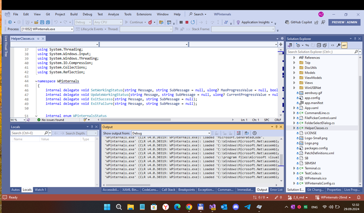Switch to the Git Changes tab
Image resolution: width=364 pixels, height=213 pixels.
(x=315, y=190)
